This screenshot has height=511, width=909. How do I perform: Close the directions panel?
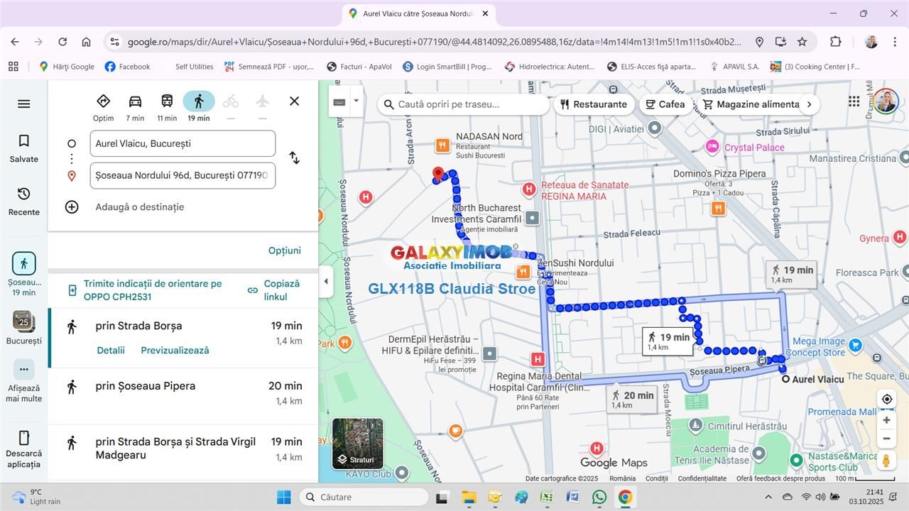(x=294, y=101)
